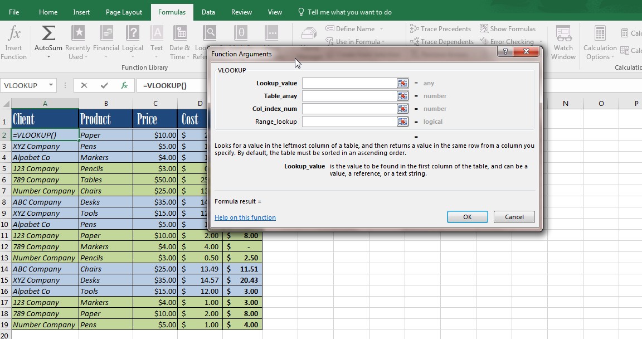642x339 pixels.
Task: Switch to the View tab
Action: click(275, 12)
